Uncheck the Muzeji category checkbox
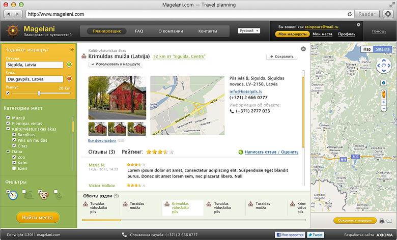This screenshot has width=397, height=240. pos(8,117)
